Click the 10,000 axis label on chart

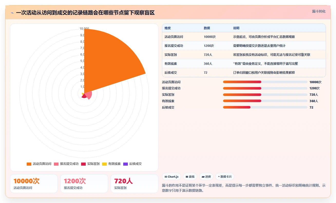coord(84,29)
